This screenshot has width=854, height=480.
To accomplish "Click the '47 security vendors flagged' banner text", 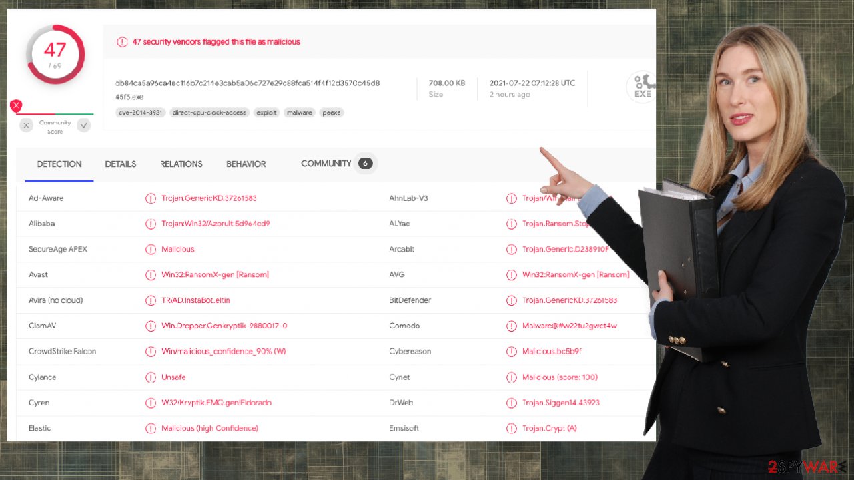I will tap(216, 42).
